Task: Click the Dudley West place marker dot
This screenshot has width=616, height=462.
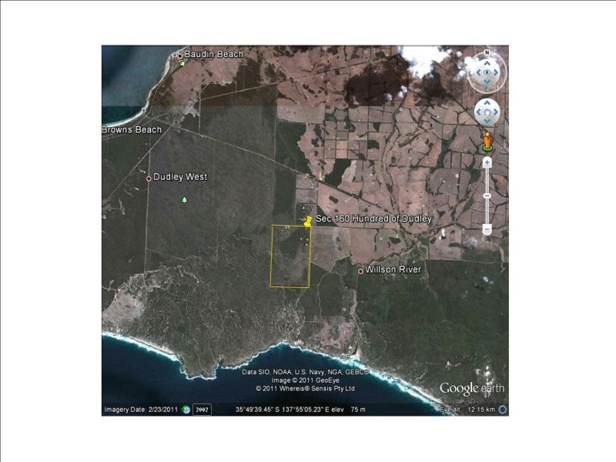Action: [x=149, y=178]
